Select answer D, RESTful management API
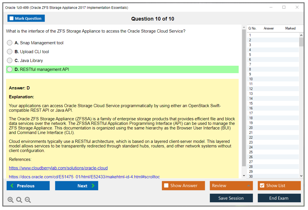 click(x=9, y=69)
